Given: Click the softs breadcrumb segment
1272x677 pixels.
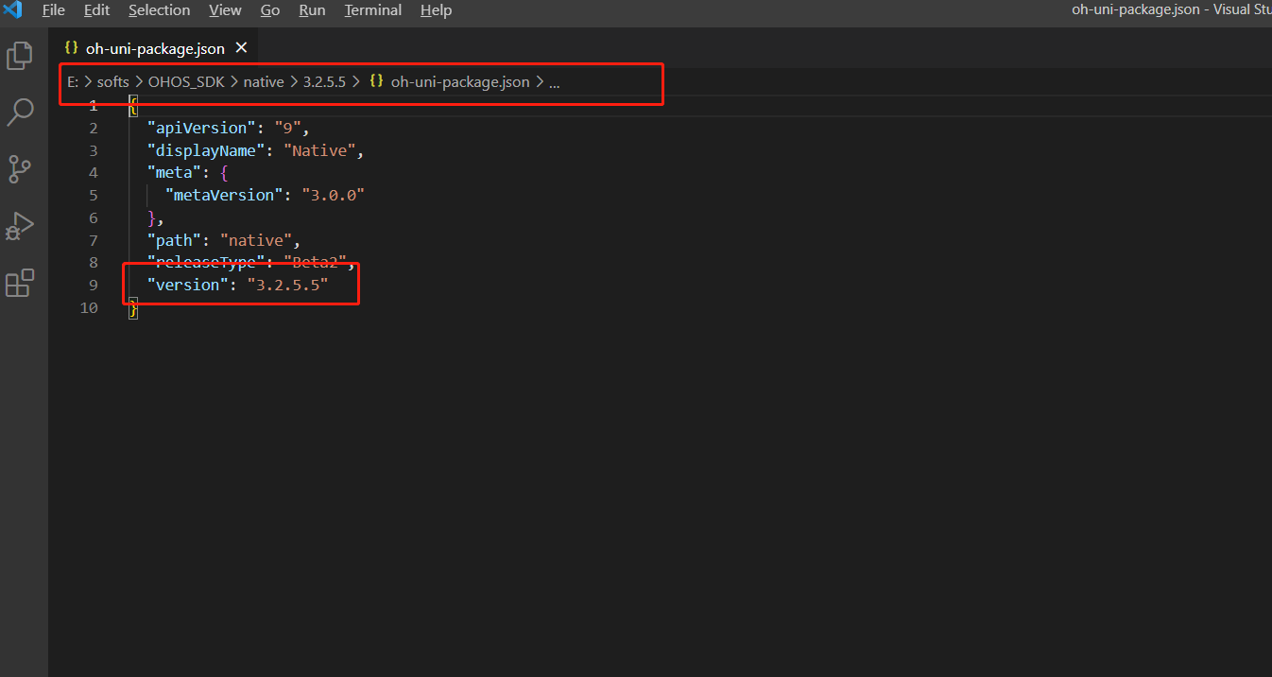Looking at the screenshot, I should (x=112, y=82).
